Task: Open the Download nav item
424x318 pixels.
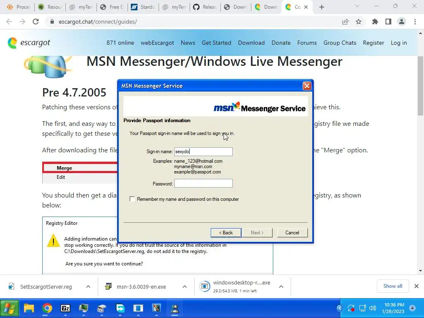Action: pyautogui.click(x=251, y=43)
